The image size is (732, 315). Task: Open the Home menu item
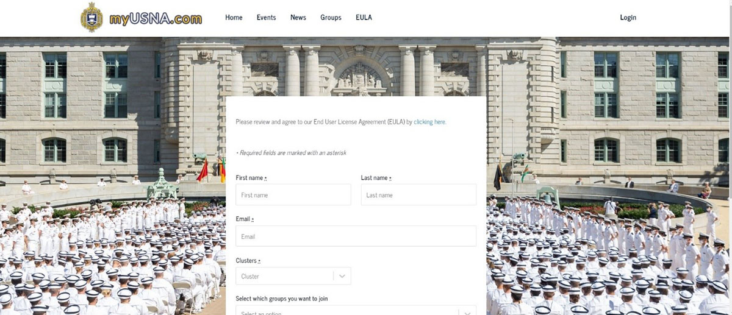(x=234, y=18)
